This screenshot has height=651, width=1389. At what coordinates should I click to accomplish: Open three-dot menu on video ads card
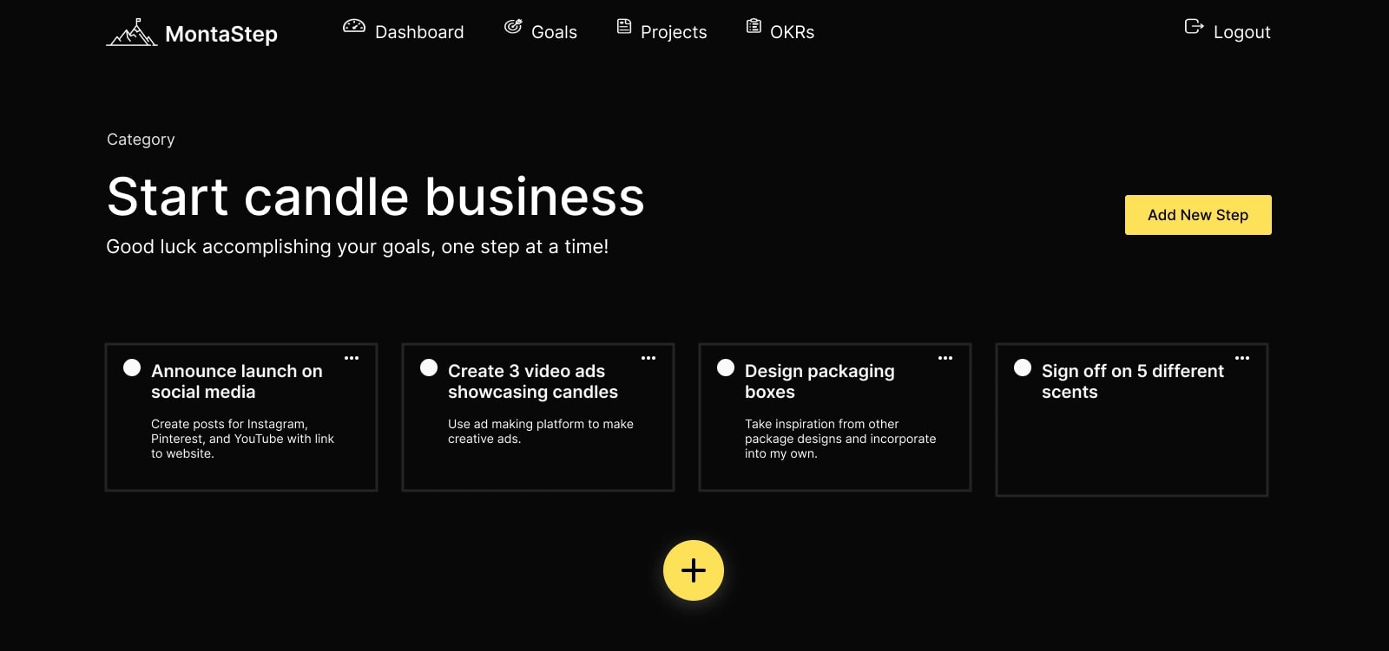pos(648,358)
